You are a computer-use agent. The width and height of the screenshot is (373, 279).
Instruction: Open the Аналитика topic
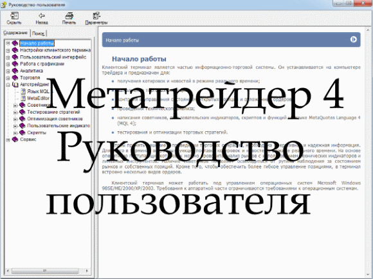[32, 71]
